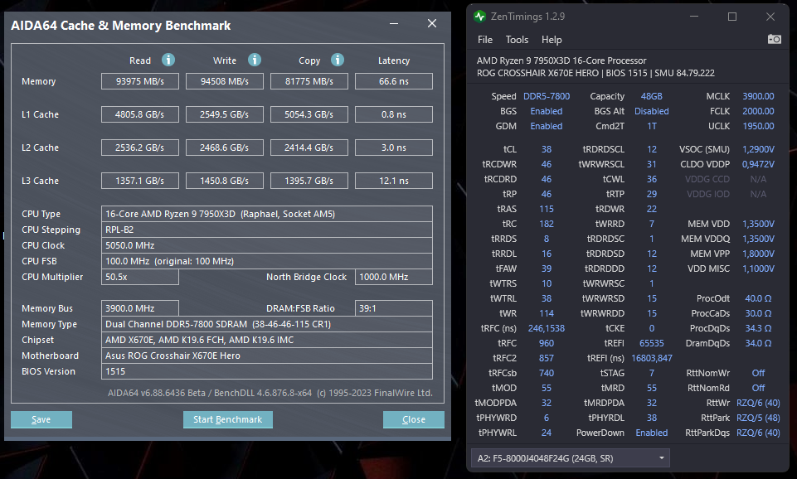Click the UCLK 1950.00 value
This screenshot has height=479, width=797.
coord(758,126)
